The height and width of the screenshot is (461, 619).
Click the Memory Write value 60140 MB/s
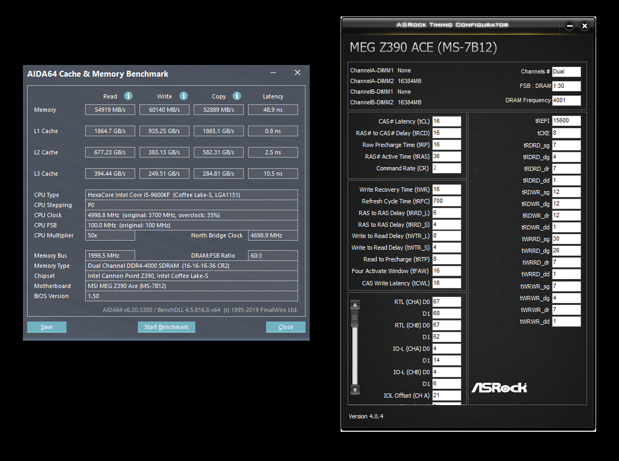164,110
